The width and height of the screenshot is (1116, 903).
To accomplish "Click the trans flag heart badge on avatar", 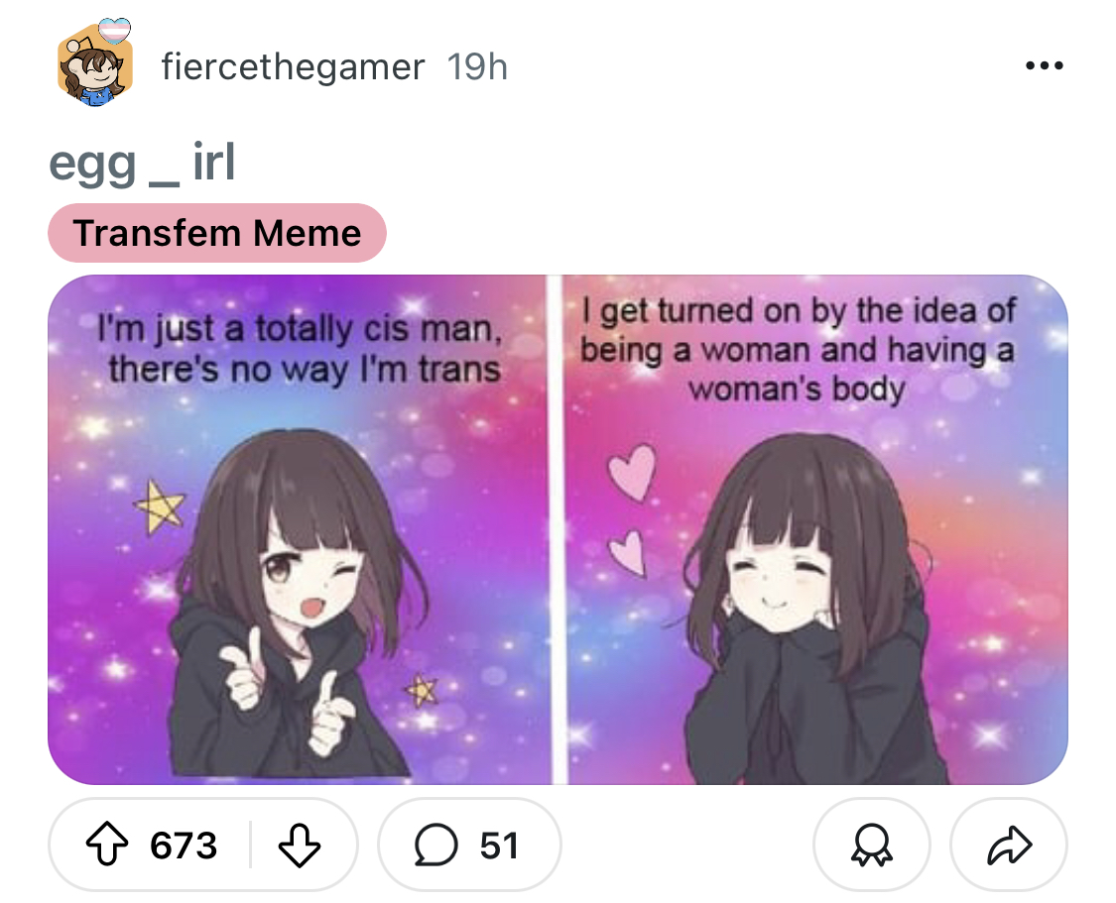I will (115, 30).
